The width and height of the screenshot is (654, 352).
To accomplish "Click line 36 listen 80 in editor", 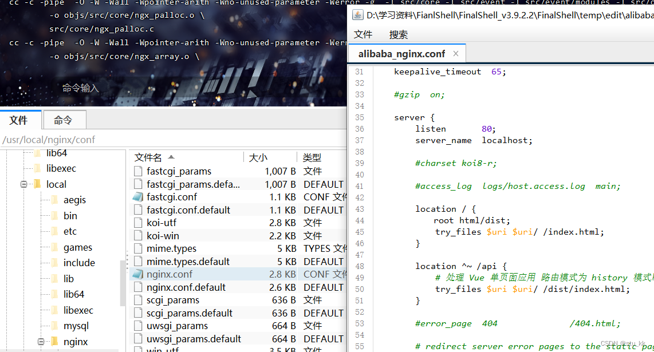I will (x=455, y=129).
